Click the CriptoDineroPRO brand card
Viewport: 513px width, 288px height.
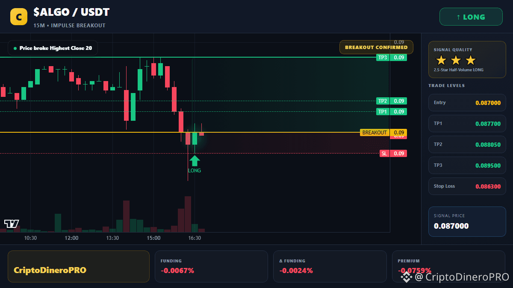pos(79,266)
